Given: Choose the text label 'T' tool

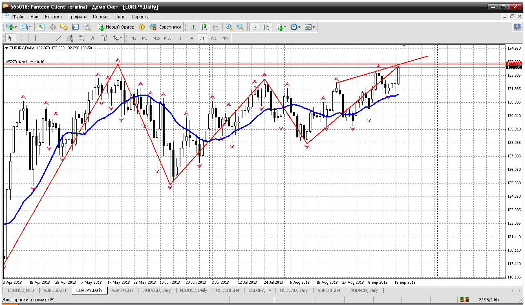Looking at the screenshot, I should 104,38.
